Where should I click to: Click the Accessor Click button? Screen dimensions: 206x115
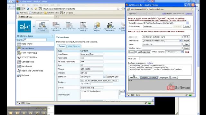click(x=186, y=37)
